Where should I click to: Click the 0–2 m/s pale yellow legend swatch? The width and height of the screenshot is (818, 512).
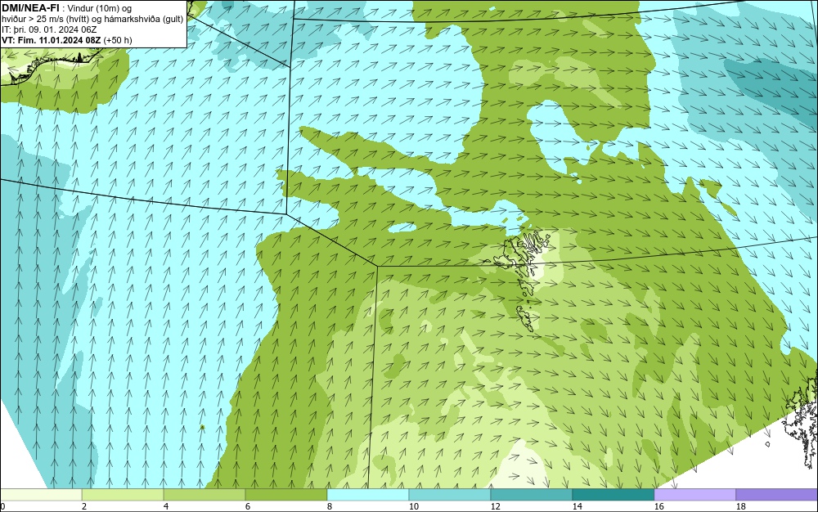[41, 494]
